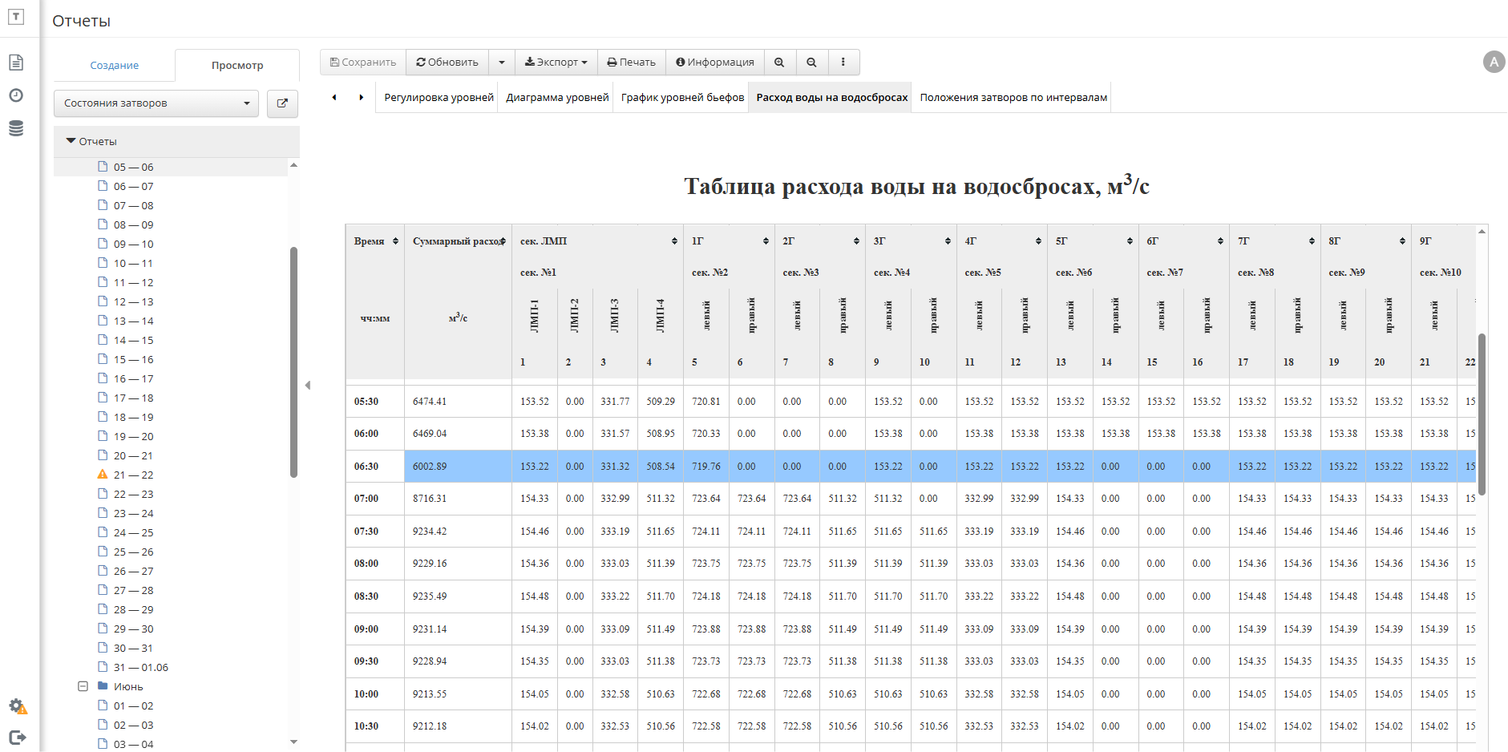The height and width of the screenshot is (752, 1508).
Task: Select report 01 — 02 under Июнь
Action: click(133, 706)
